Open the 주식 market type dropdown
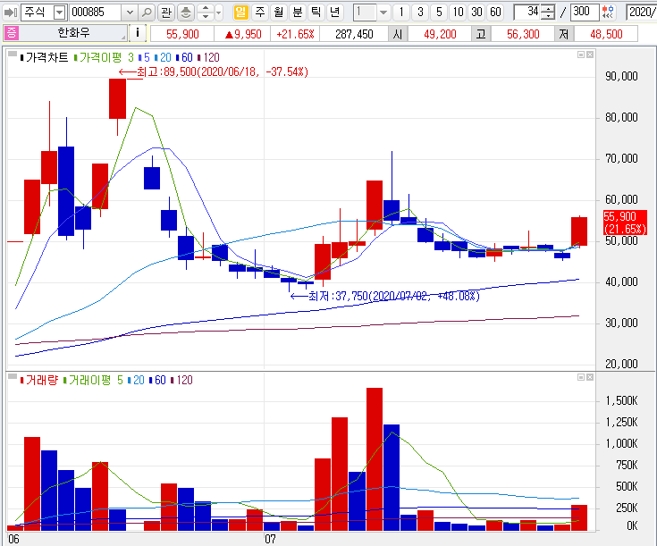This screenshot has height=546, width=657. pos(60,13)
